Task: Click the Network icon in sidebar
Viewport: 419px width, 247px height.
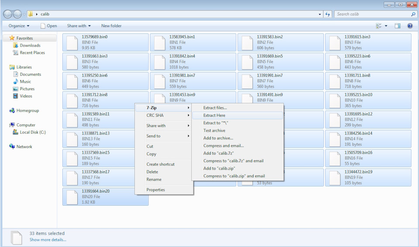Action: pyautogui.click(x=12, y=147)
